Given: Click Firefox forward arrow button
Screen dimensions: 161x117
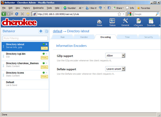Looking at the screenshot, I should click(8, 14).
